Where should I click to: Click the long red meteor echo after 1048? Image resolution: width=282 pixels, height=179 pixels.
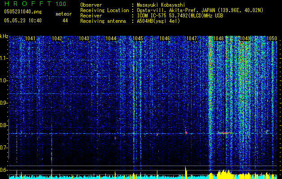point(225,133)
